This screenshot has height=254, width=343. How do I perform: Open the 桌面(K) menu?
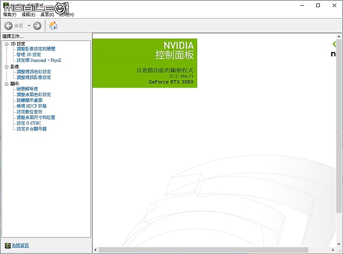coord(47,15)
